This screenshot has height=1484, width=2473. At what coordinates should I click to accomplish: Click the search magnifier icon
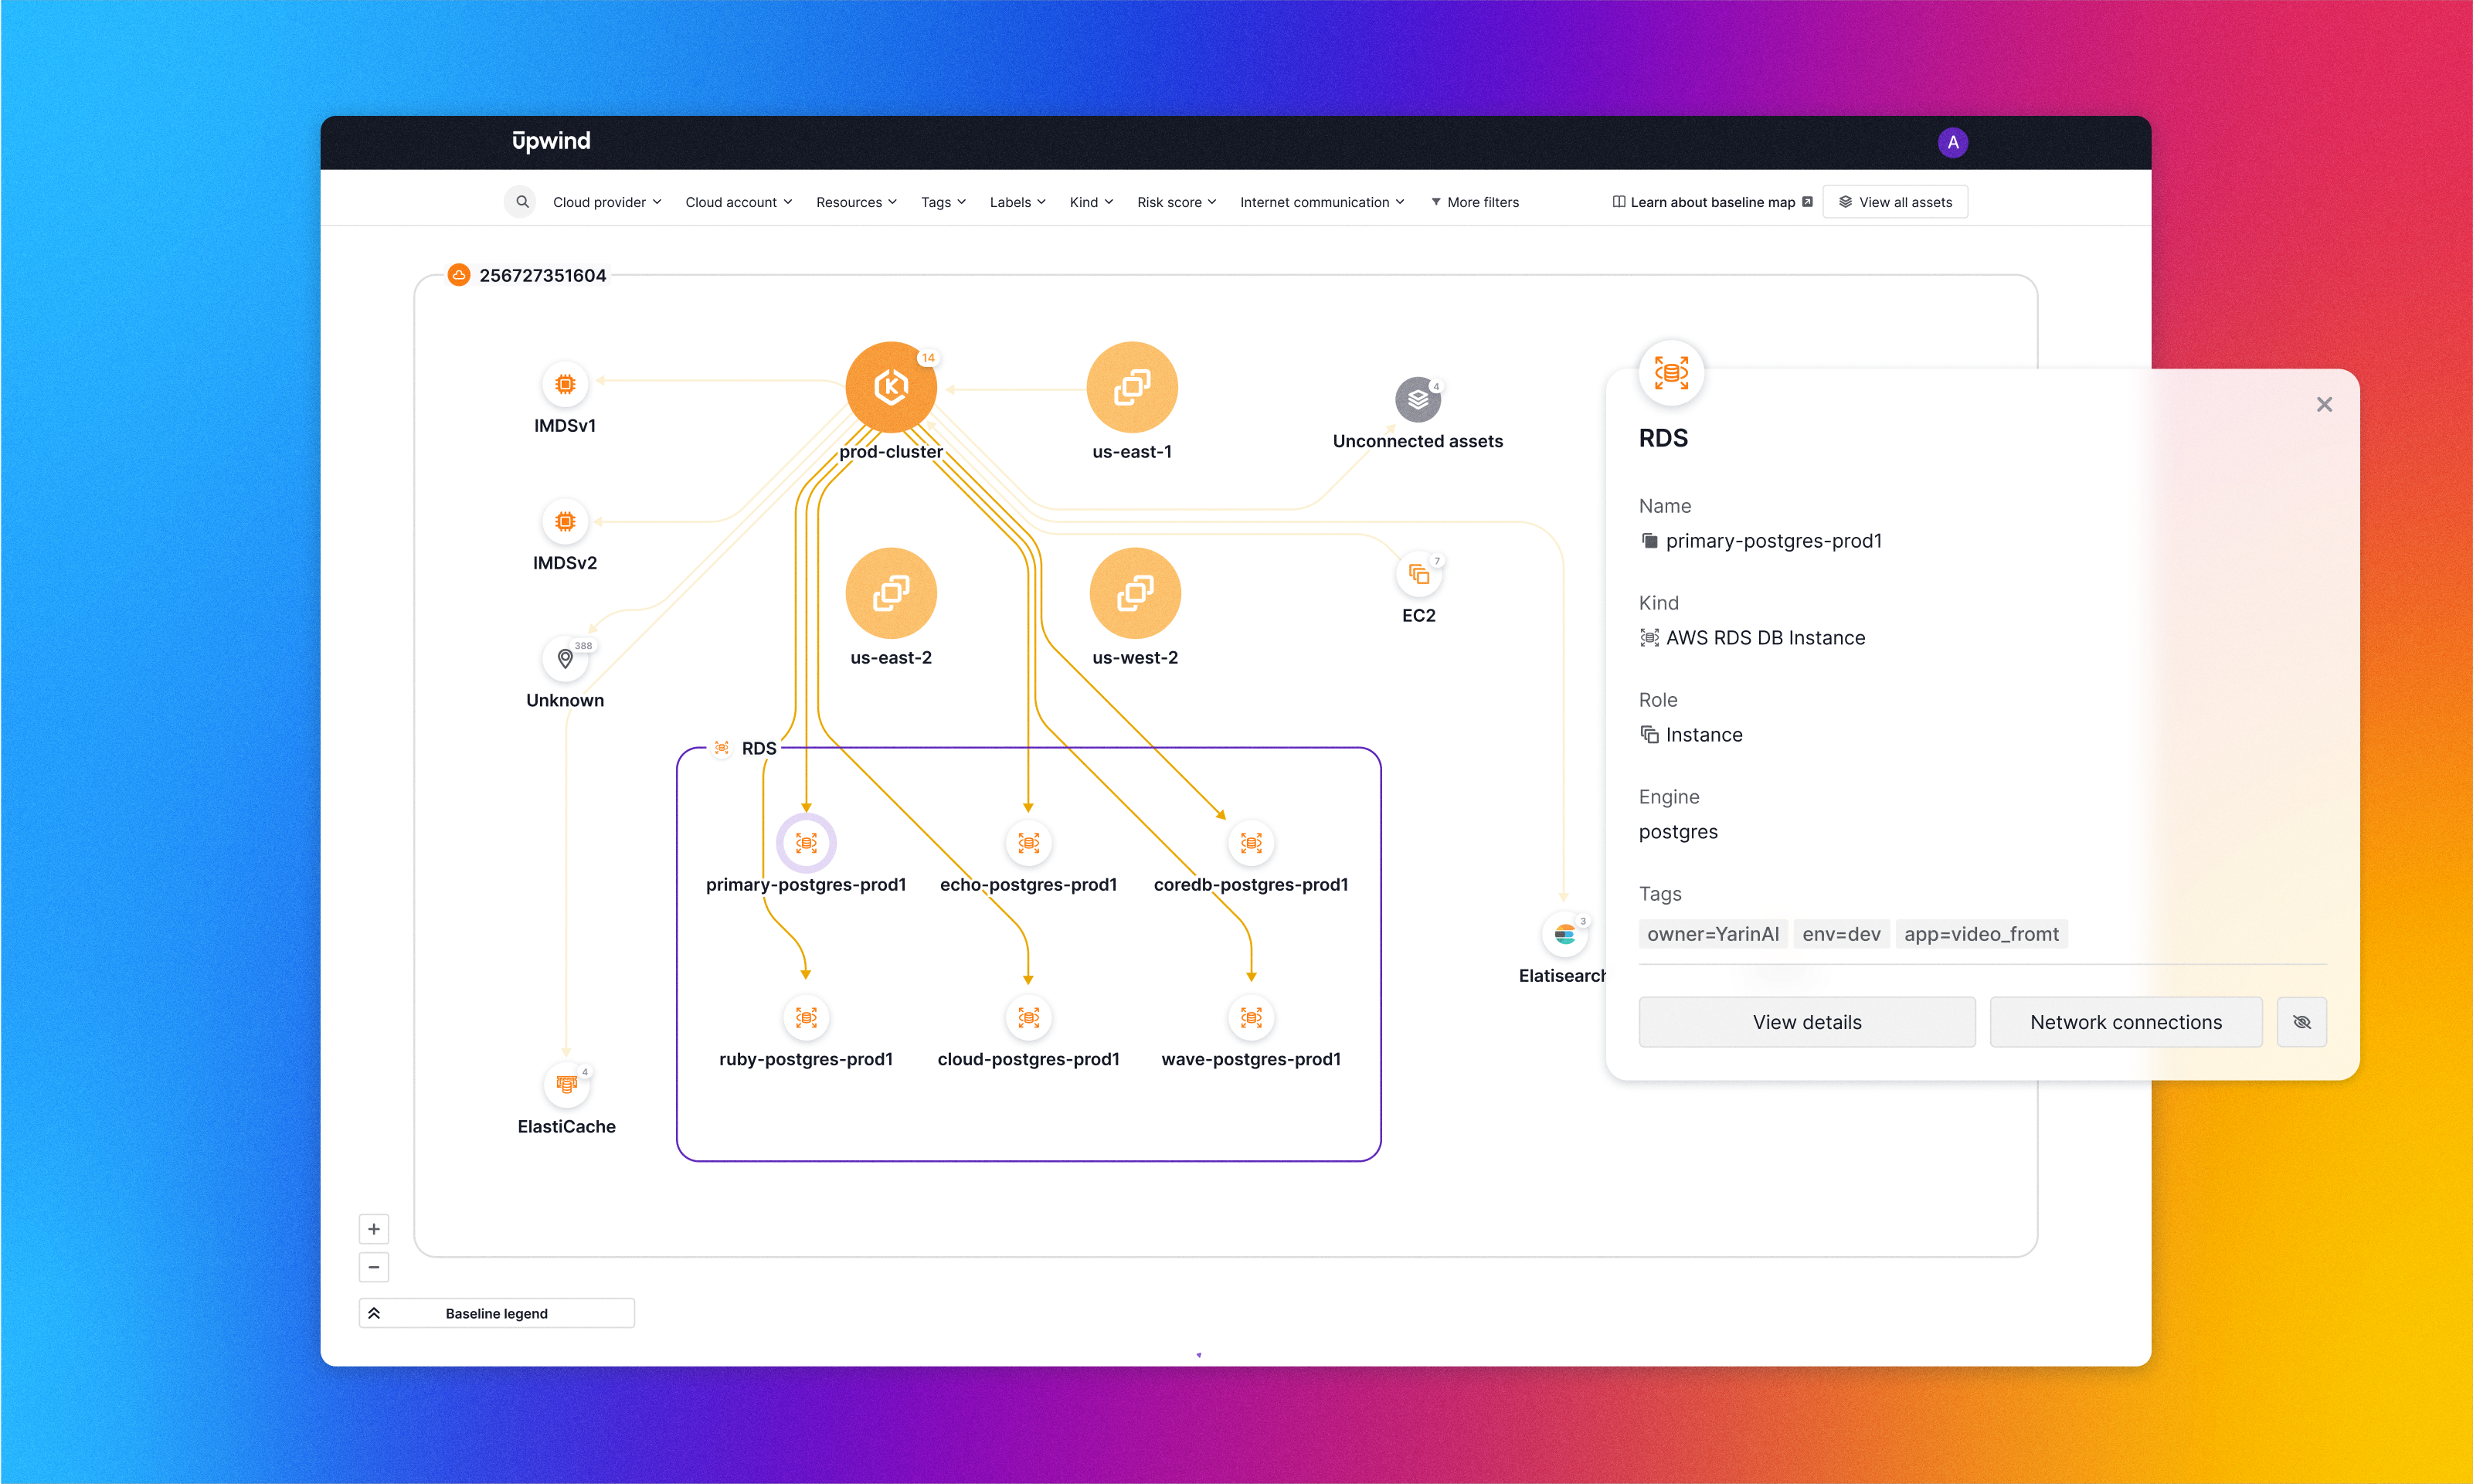521,202
